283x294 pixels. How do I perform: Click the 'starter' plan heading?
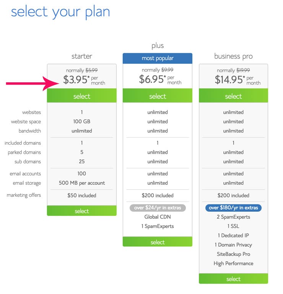(x=82, y=56)
